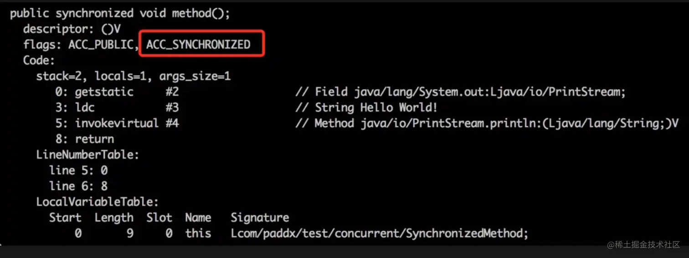689x258 pixels.
Task: Click the highlighted ACC_SYNCHRONIZED flag
Action: click(x=198, y=45)
